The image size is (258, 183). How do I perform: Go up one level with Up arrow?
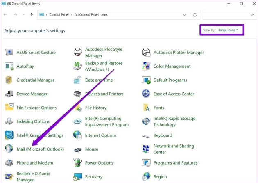(31, 15)
